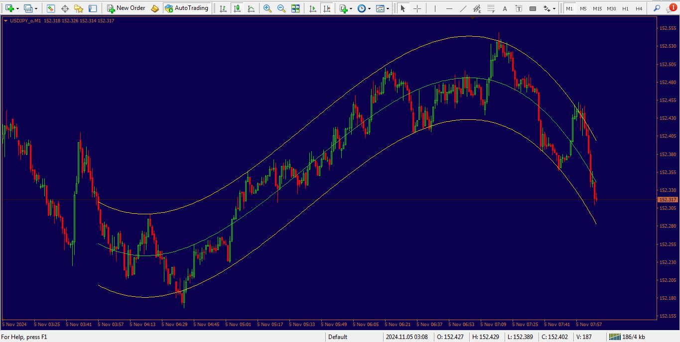The height and width of the screenshot is (342, 680).
Task: Switch to M1 timeframe
Action: click(569, 8)
